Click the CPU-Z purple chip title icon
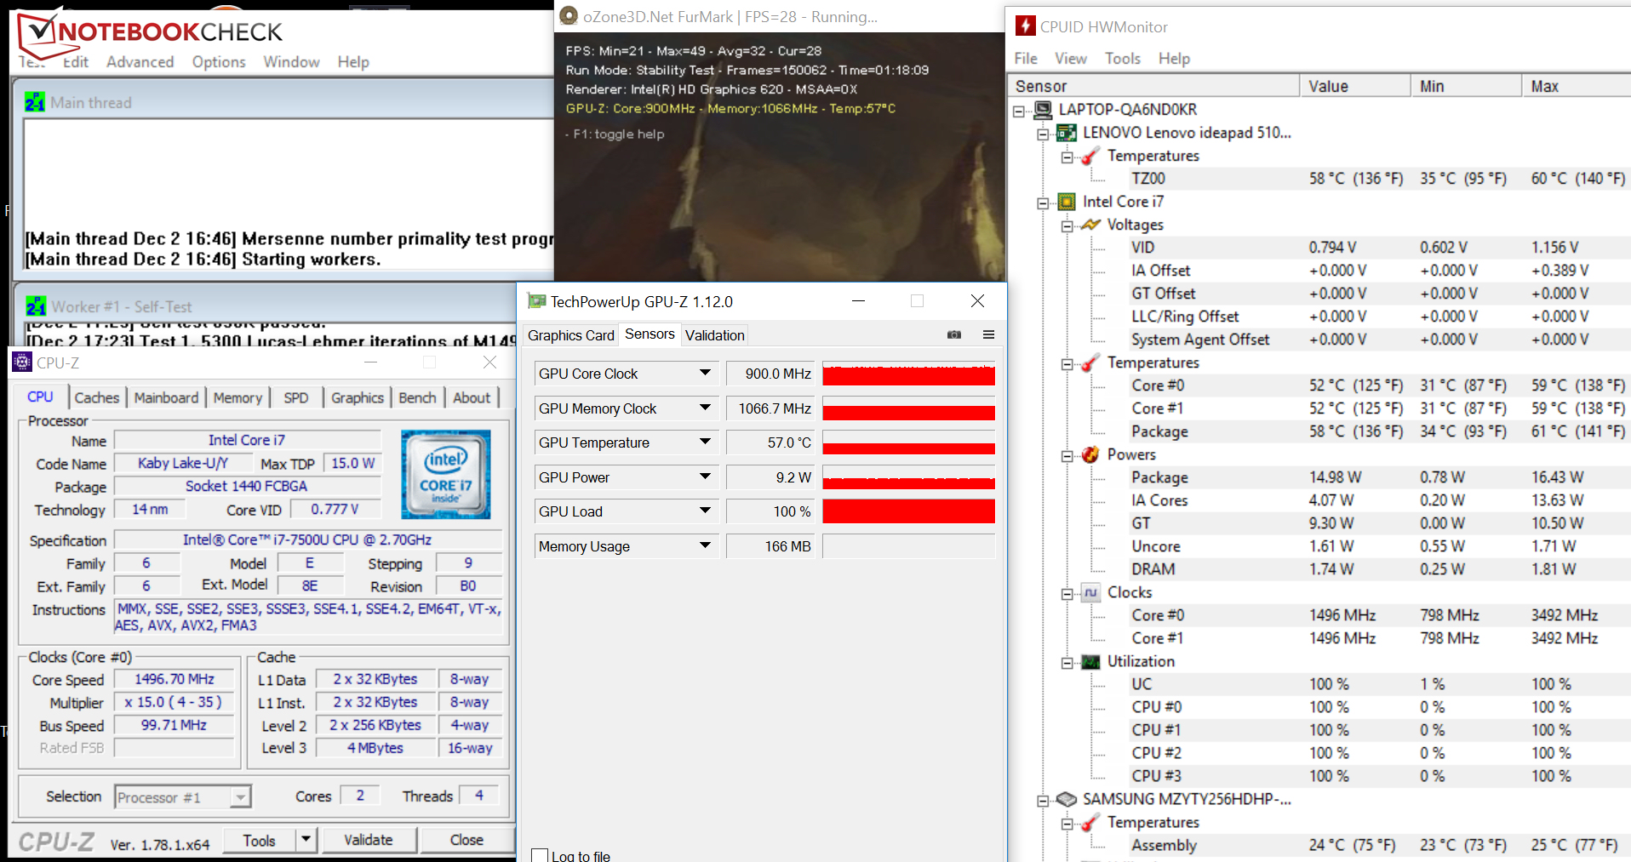Screen dimensions: 1631x862 22,362
